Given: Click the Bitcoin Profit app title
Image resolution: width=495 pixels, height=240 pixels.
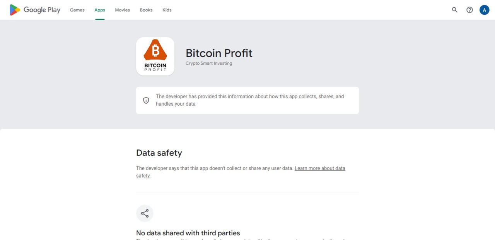Looking at the screenshot, I should tap(219, 53).
